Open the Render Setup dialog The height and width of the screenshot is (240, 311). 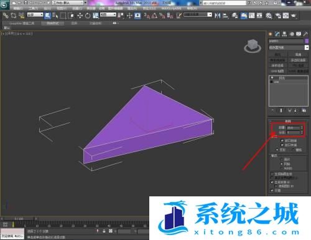tap(278, 16)
